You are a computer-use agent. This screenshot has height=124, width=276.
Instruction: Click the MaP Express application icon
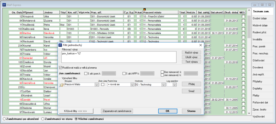click(4, 5)
